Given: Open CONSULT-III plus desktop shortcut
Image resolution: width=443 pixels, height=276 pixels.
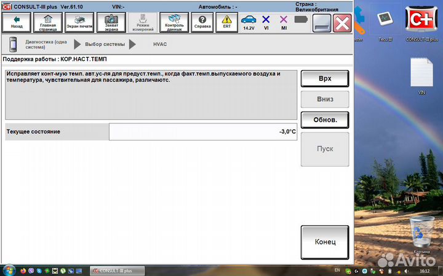Looking at the screenshot, I should pyautogui.click(x=422, y=23).
